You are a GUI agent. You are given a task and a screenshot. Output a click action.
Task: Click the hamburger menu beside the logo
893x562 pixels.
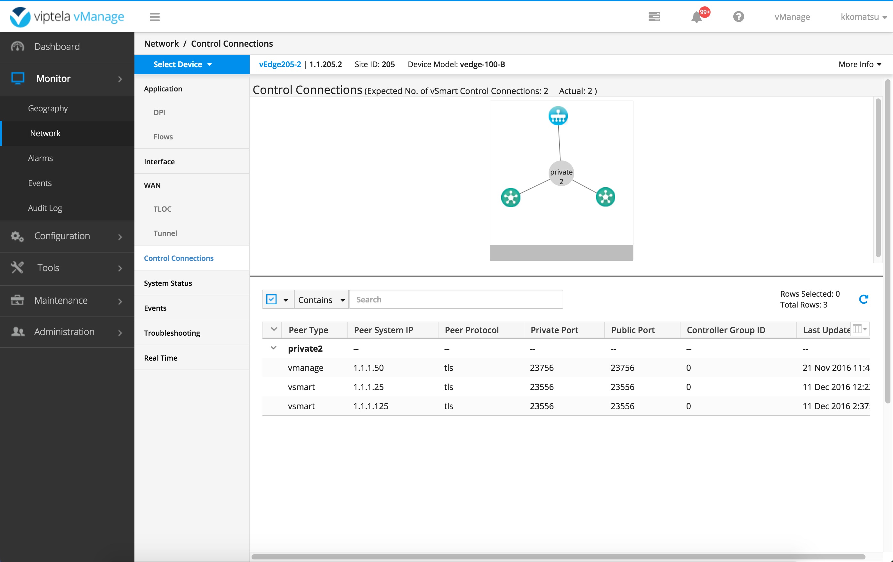point(155,17)
